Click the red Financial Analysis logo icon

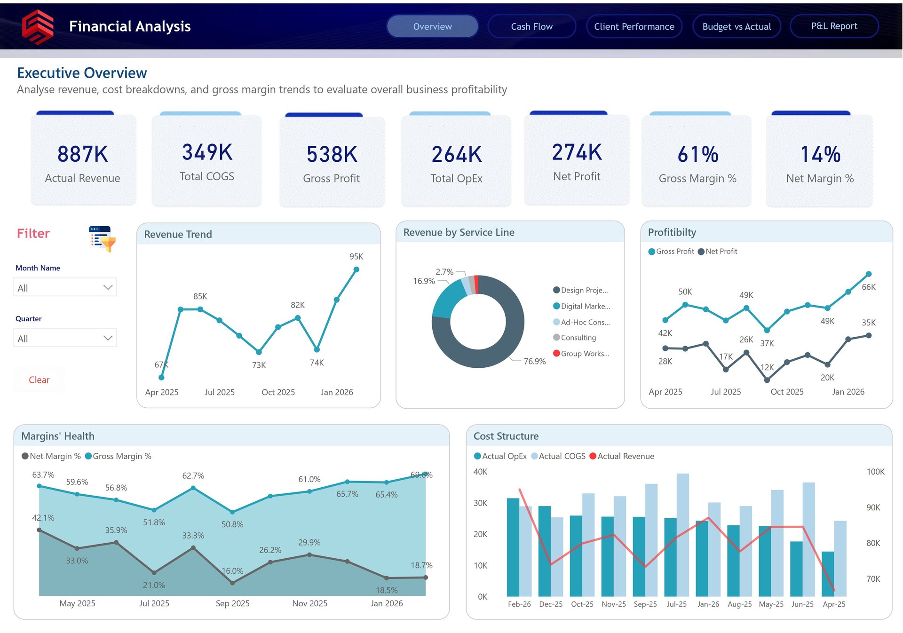38,27
